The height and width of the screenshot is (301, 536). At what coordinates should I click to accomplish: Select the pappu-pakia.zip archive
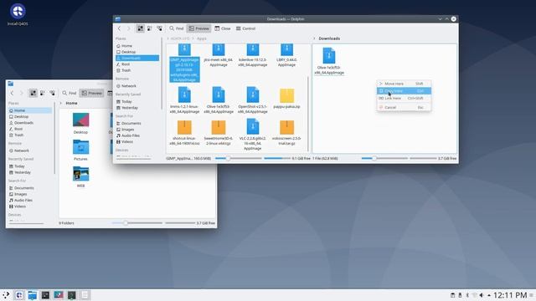[x=286, y=99]
